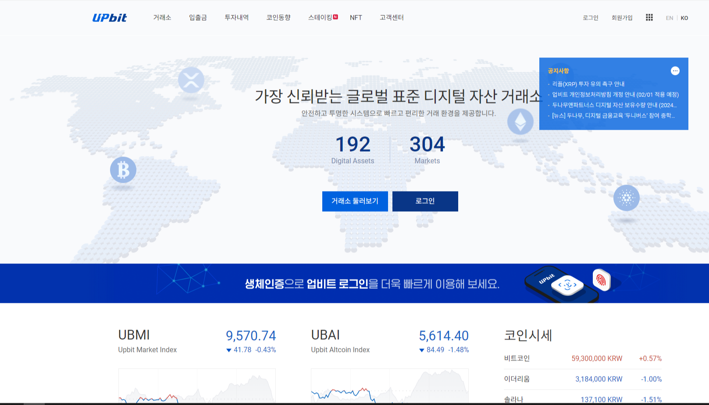Select the 비트코인 price row
The image size is (709, 405).
(x=583, y=359)
